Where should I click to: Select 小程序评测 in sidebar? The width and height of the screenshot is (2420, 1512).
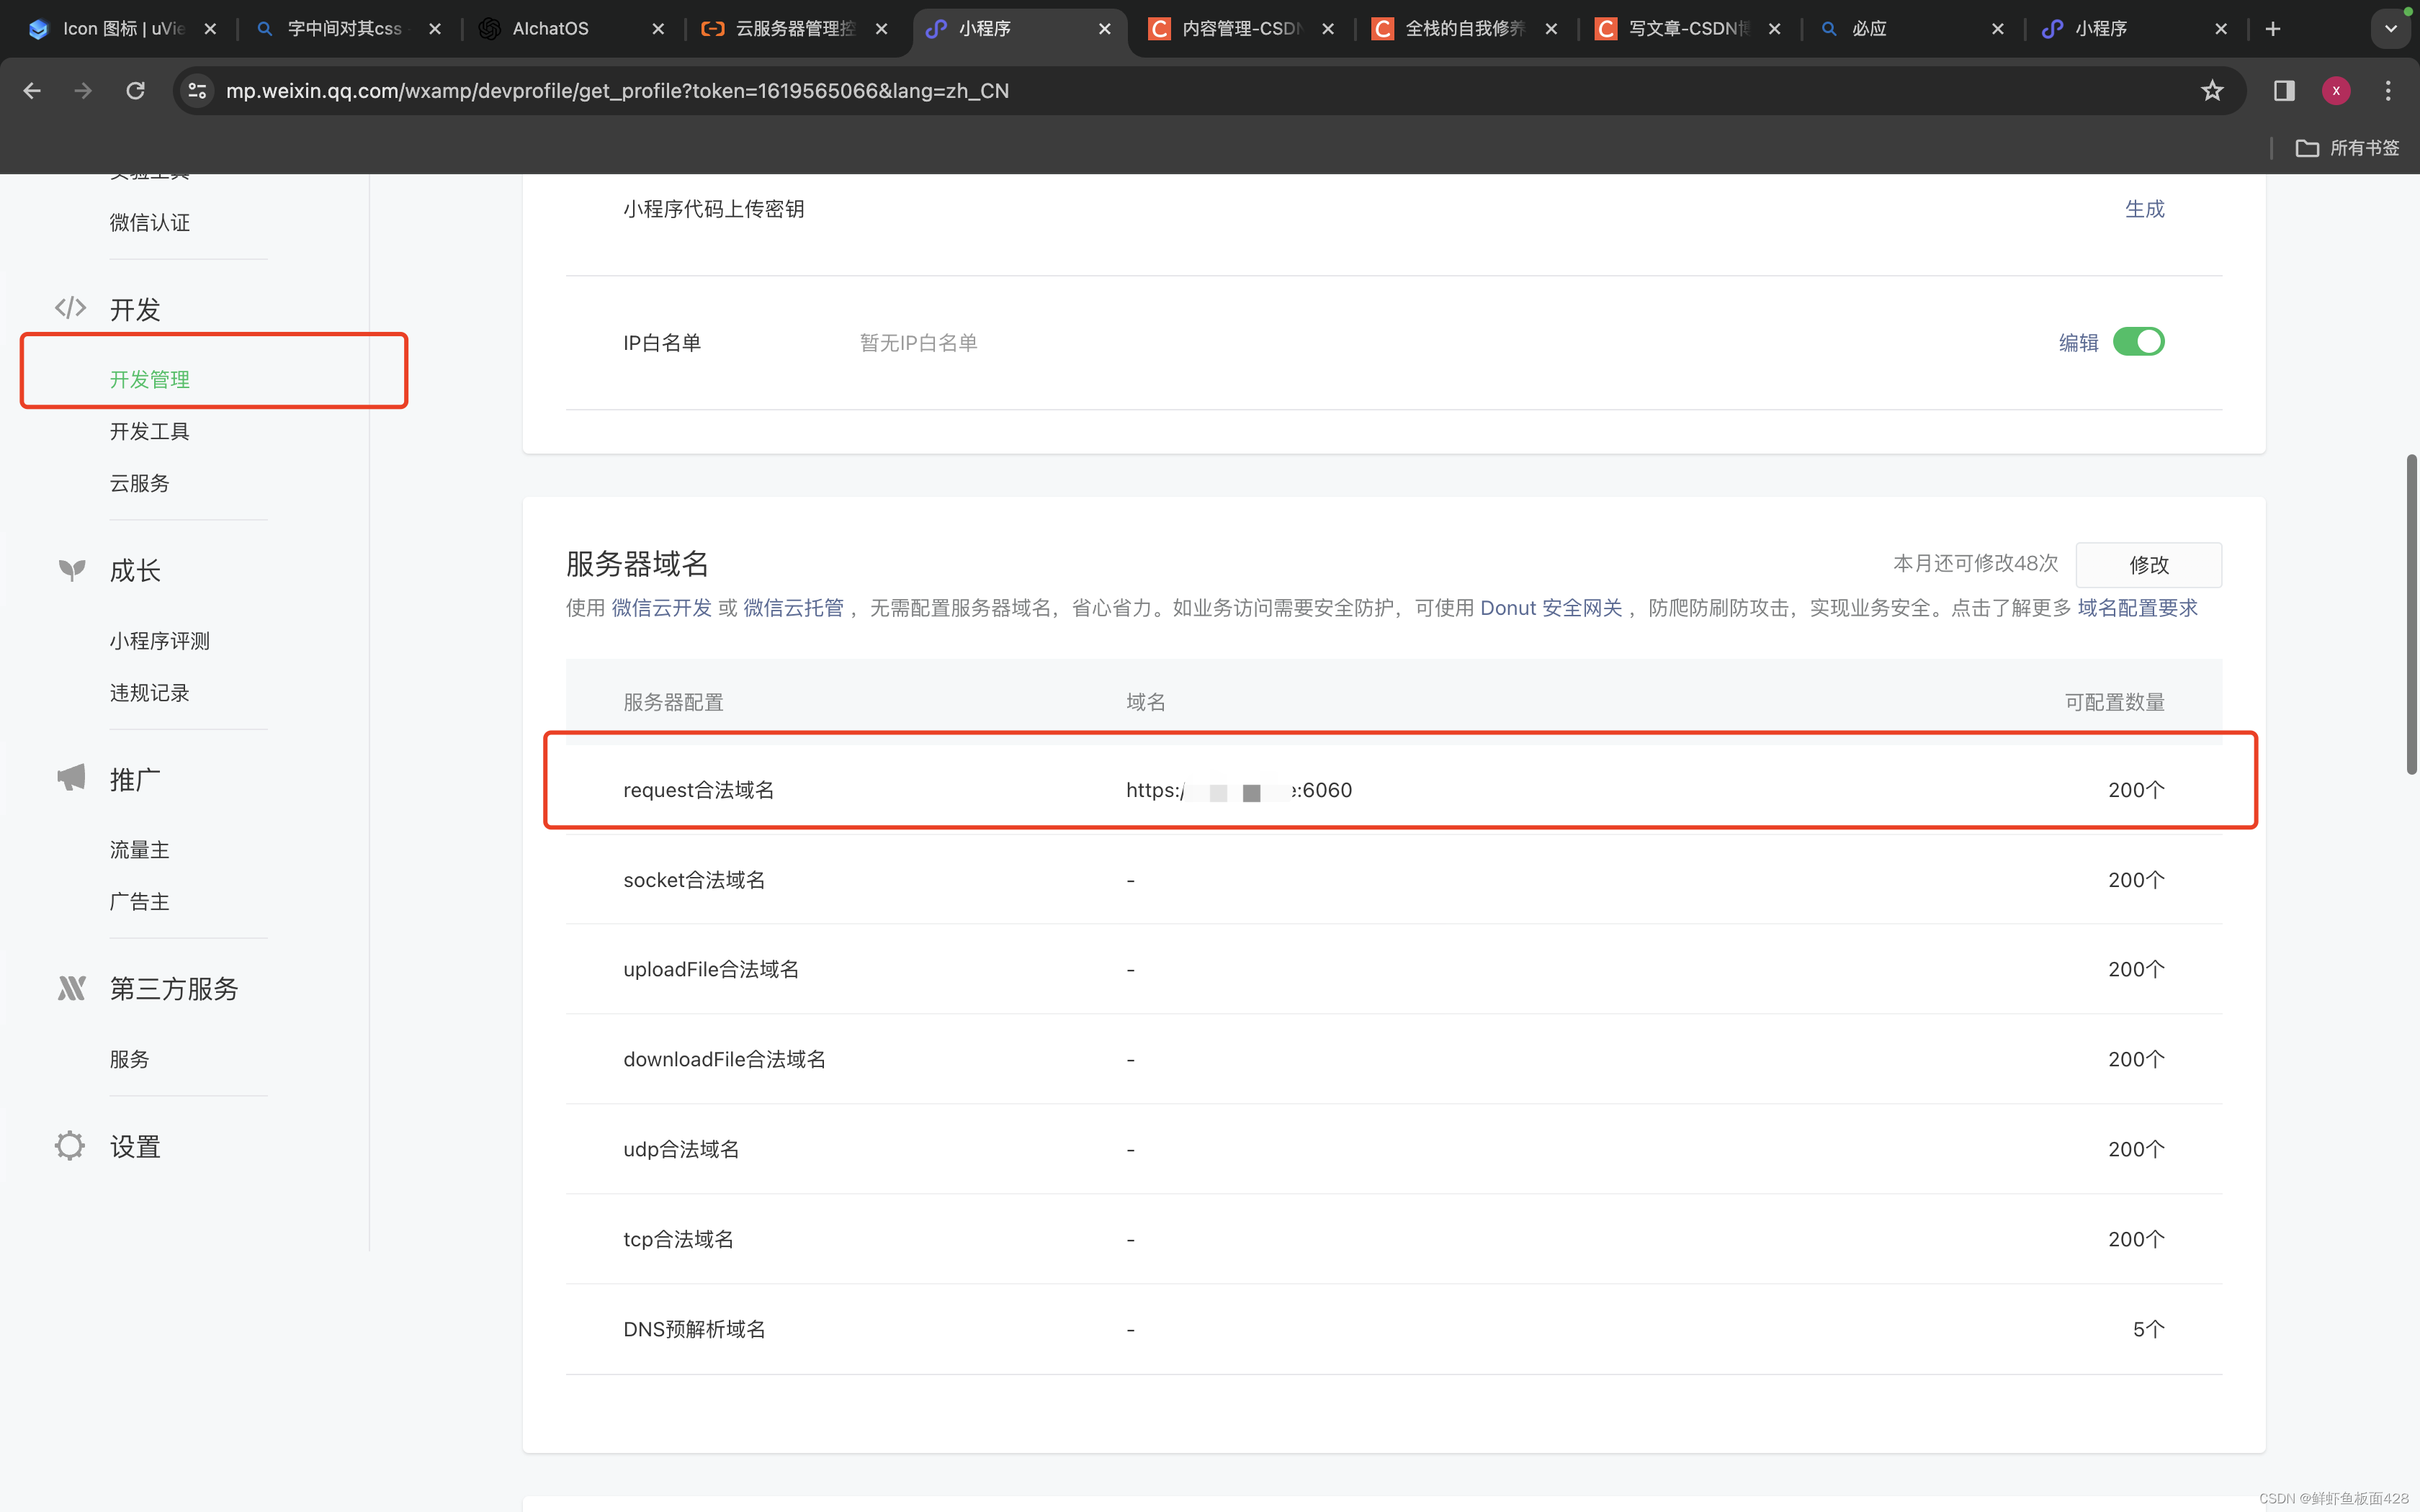coord(160,641)
